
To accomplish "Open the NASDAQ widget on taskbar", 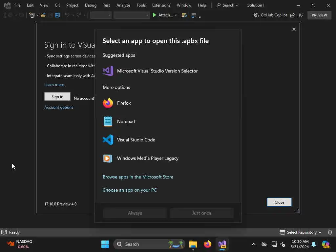I will pos(20,244).
